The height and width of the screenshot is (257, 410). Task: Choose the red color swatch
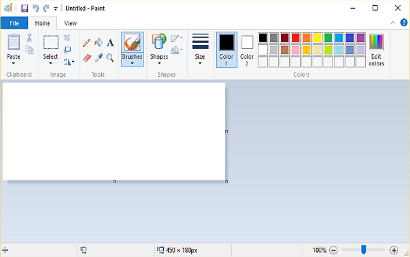point(295,38)
